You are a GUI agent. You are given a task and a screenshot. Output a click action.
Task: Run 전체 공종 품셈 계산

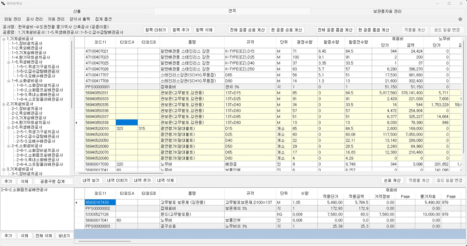pos(335,30)
